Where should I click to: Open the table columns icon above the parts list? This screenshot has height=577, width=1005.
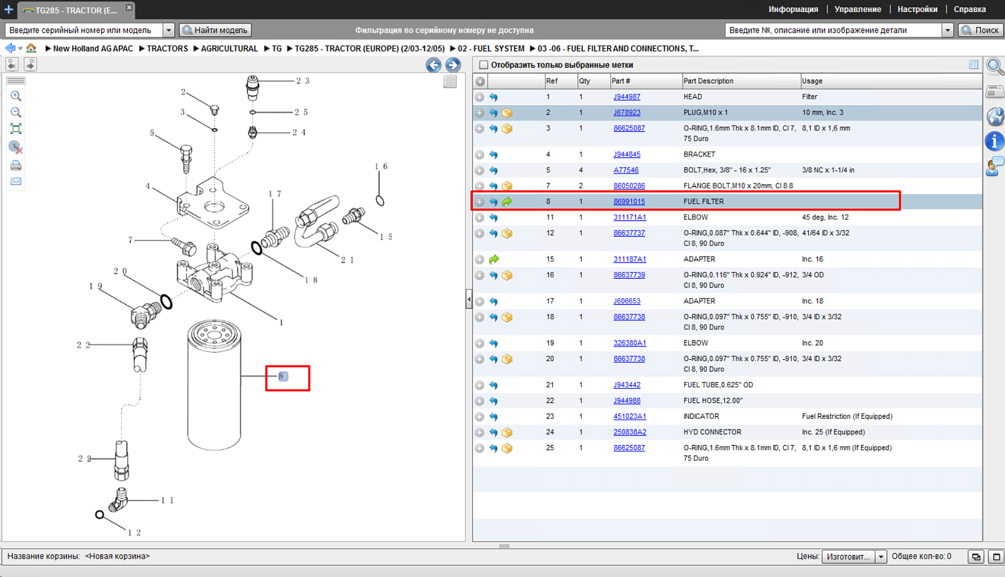974,65
